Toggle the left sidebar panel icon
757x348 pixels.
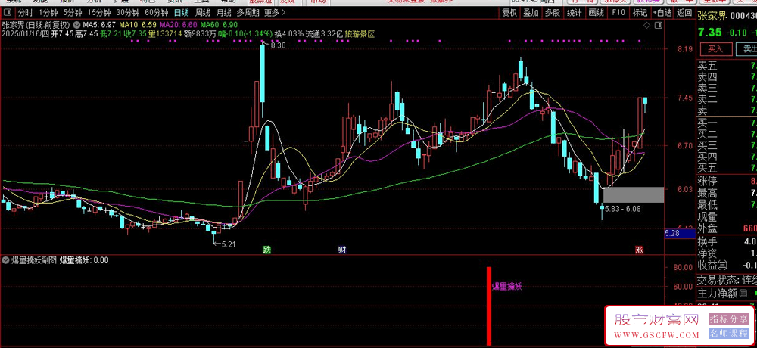8,13
